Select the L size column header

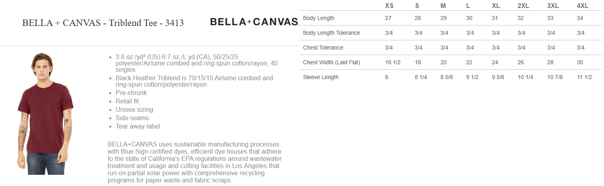[468, 6]
